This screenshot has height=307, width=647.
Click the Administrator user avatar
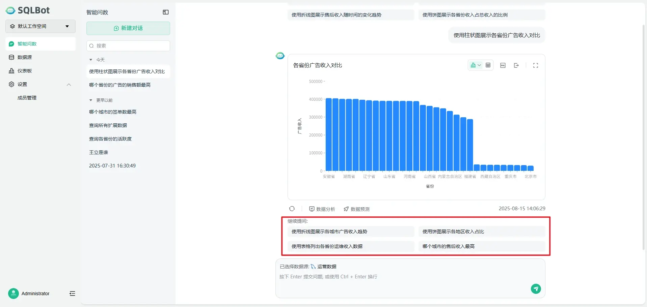[x=14, y=294]
